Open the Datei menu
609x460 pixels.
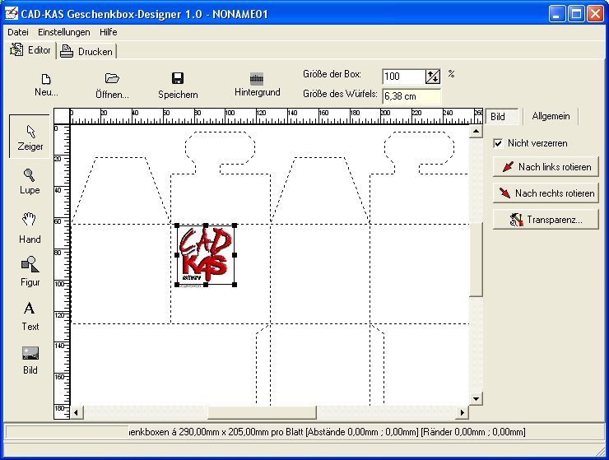pos(18,32)
